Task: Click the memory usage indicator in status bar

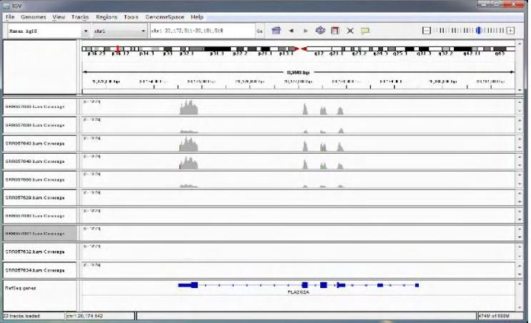Action: click(494, 316)
